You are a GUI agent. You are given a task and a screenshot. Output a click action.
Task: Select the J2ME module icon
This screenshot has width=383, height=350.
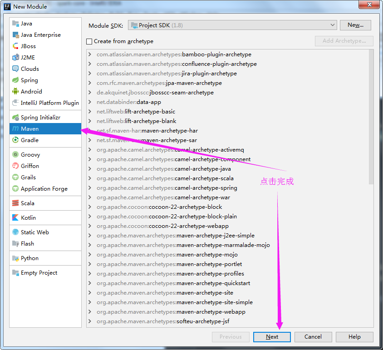point(15,58)
